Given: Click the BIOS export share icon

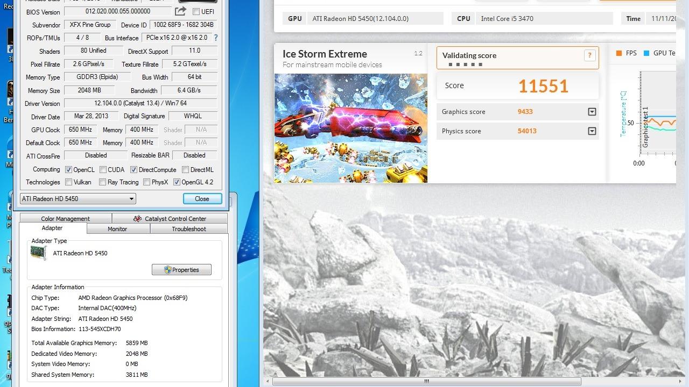Looking at the screenshot, I should (180, 11).
